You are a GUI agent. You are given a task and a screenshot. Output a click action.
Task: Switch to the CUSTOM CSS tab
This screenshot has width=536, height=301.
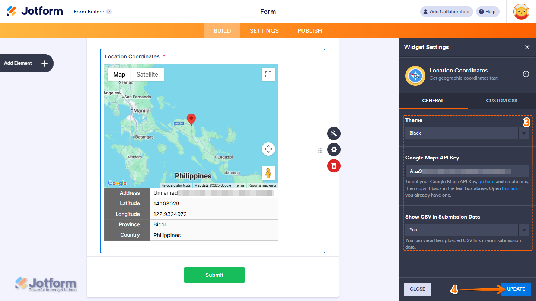501,100
